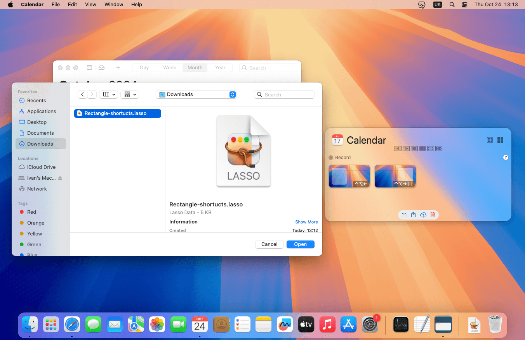Click the share icon in Lasso panel
The height and width of the screenshot is (340, 525).
[414, 215]
